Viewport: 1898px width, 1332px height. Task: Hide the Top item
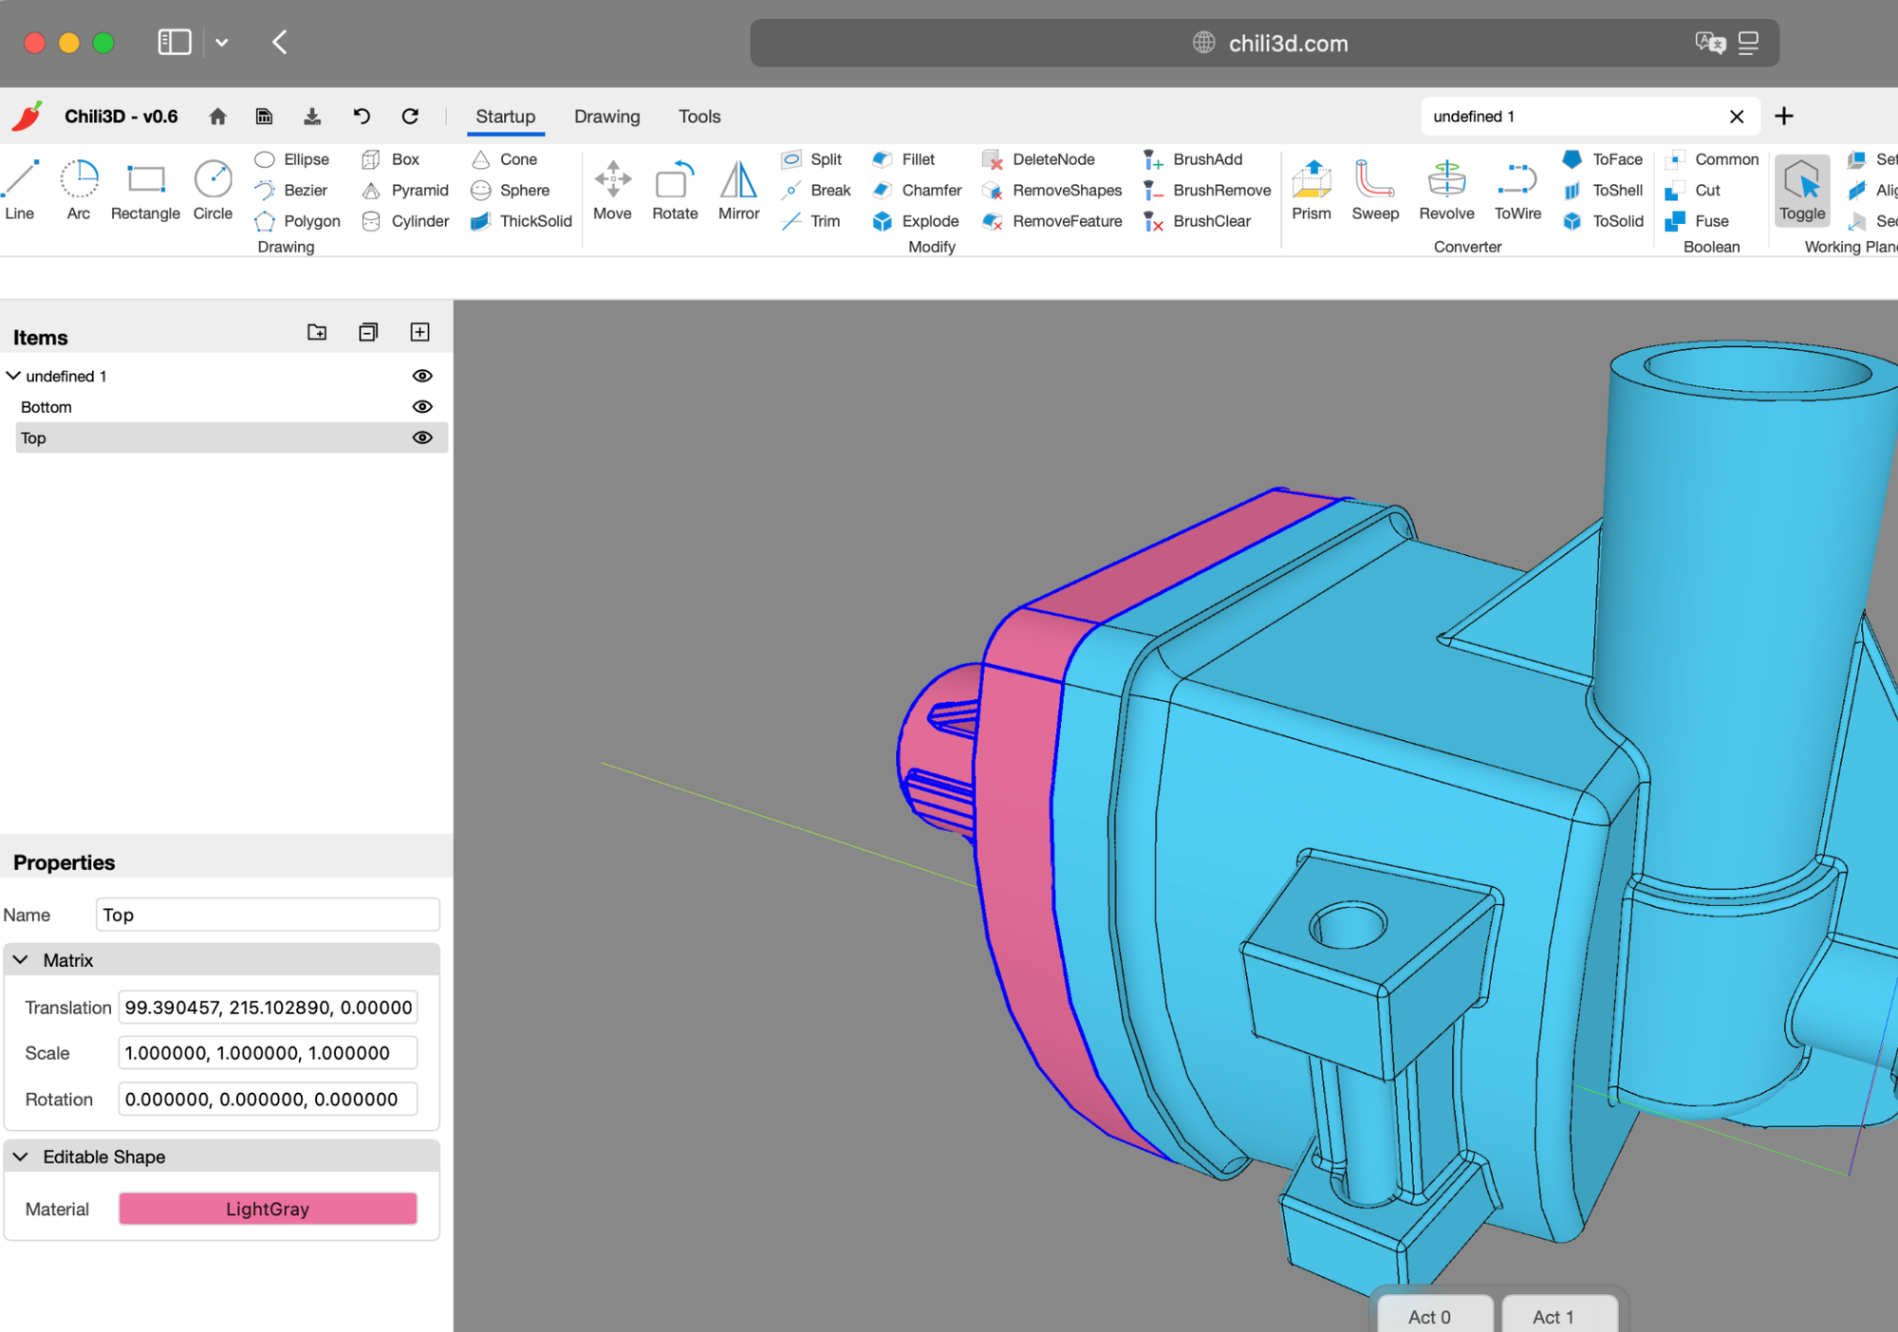pos(422,438)
